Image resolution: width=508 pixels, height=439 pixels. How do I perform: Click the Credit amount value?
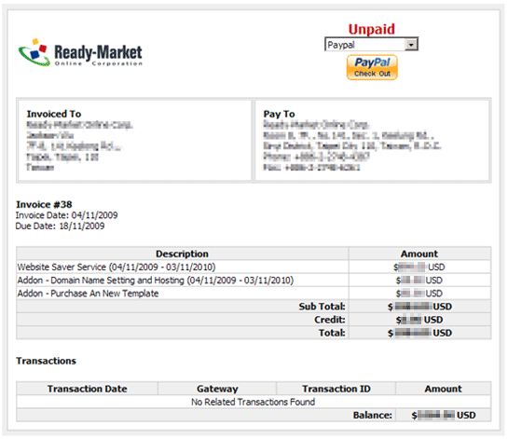point(419,320)
